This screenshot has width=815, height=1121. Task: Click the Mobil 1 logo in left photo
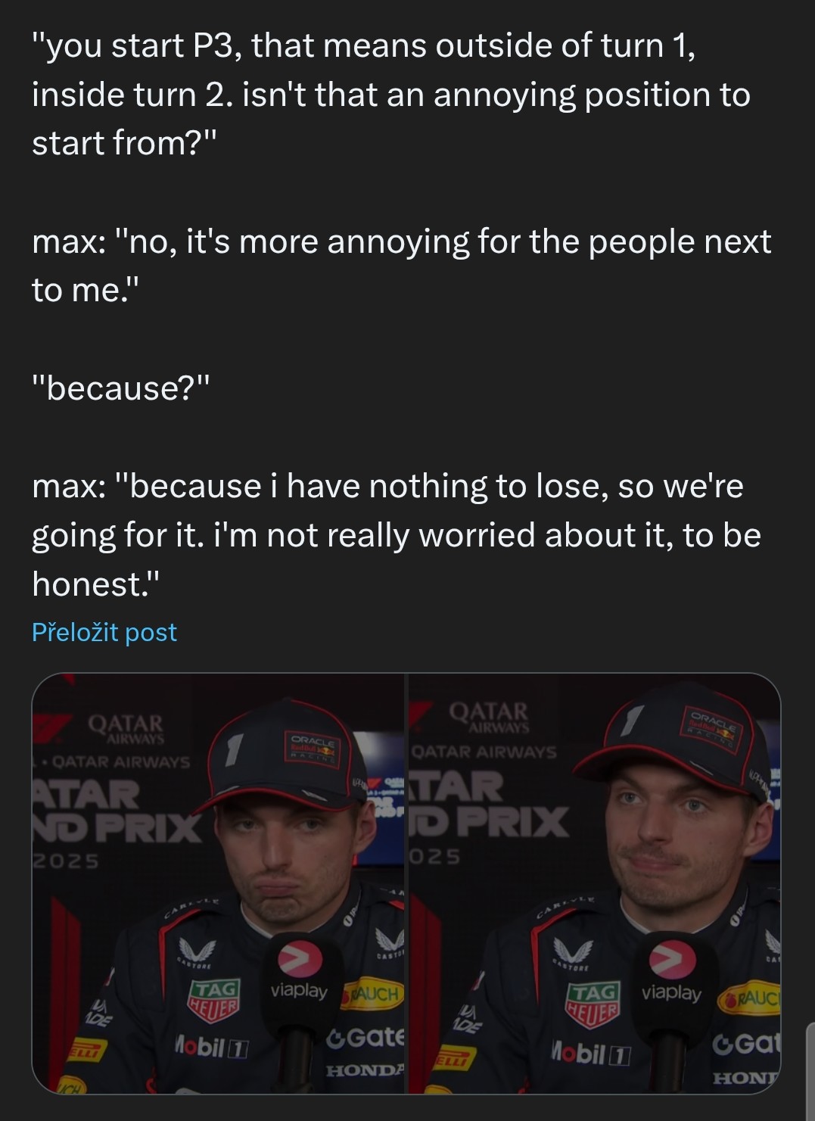point(212,1048)
